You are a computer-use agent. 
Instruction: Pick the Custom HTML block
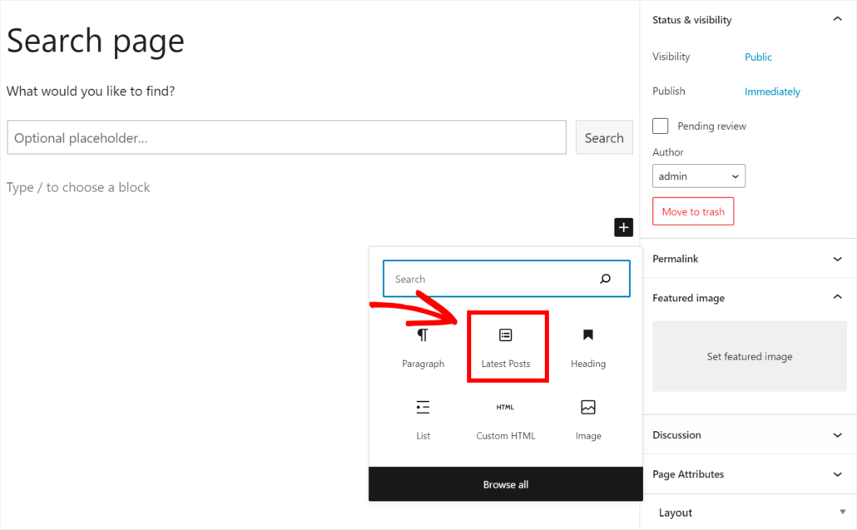click(x=505, y=416)
